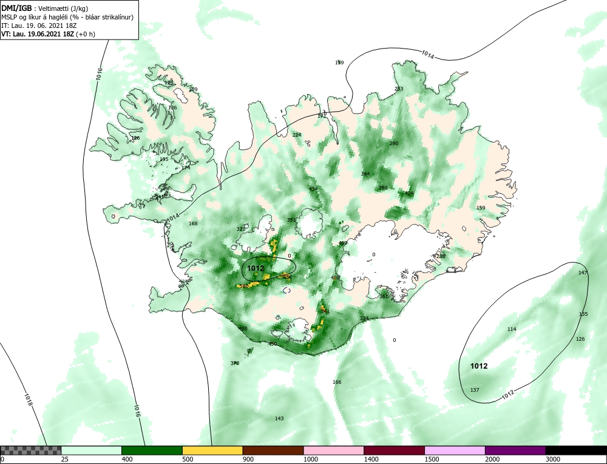Select the map value 224
The image size is (607, 464).
tap(297, 135)
